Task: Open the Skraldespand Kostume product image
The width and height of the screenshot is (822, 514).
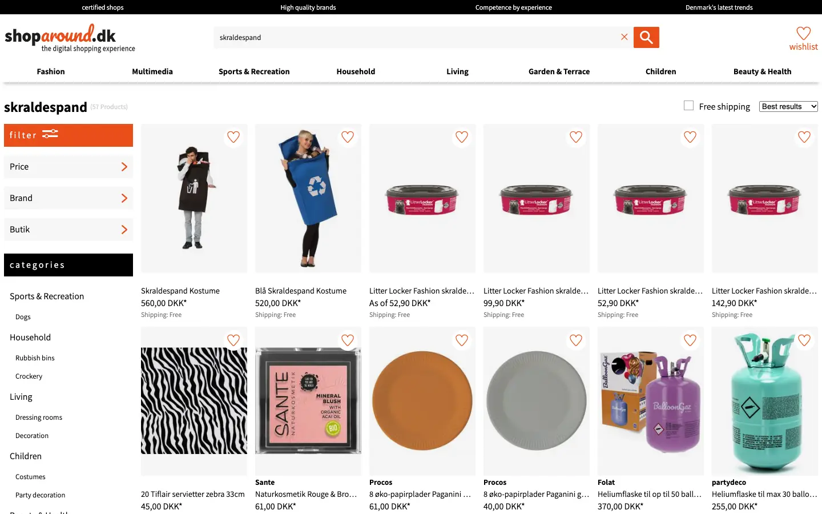Action: (x=194, y=198)
